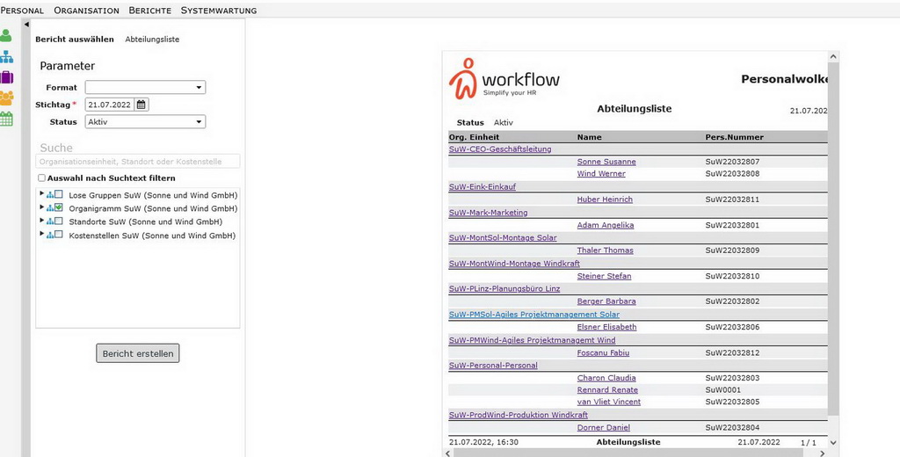Open the Status dropdown showing Aktiv
The image size is (900, 457).
click(x=145, y=121)
